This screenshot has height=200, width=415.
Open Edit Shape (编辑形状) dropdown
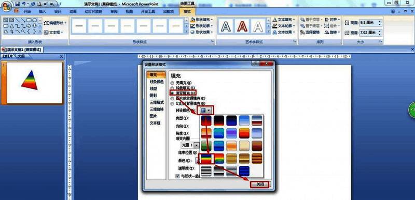[x=55, y=23]
